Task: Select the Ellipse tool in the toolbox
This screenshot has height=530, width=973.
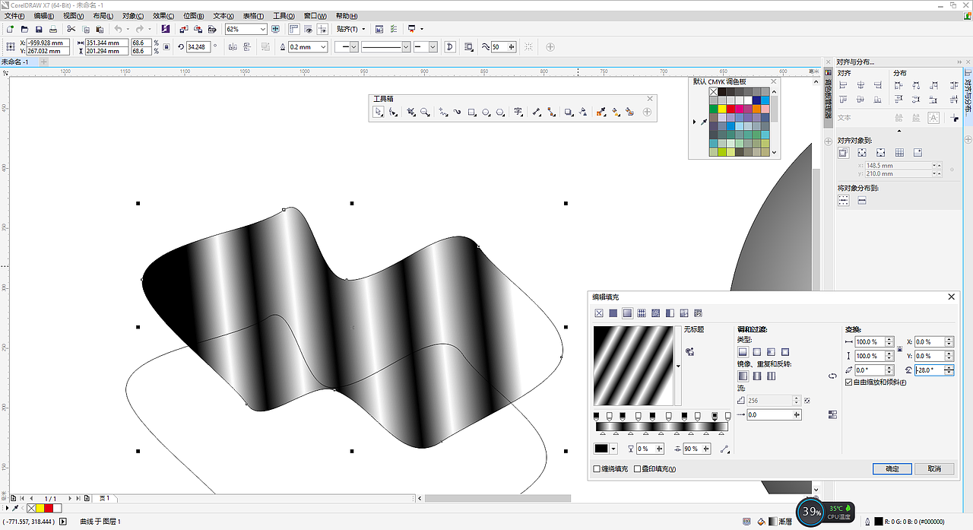Action: point(486,112)
